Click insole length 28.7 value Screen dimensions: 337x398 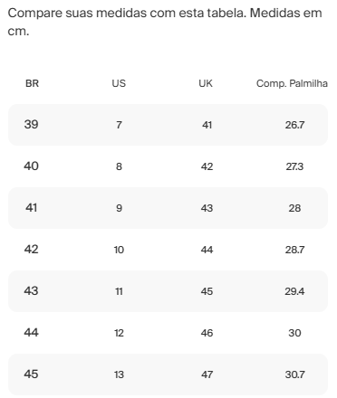pos(294,250)
